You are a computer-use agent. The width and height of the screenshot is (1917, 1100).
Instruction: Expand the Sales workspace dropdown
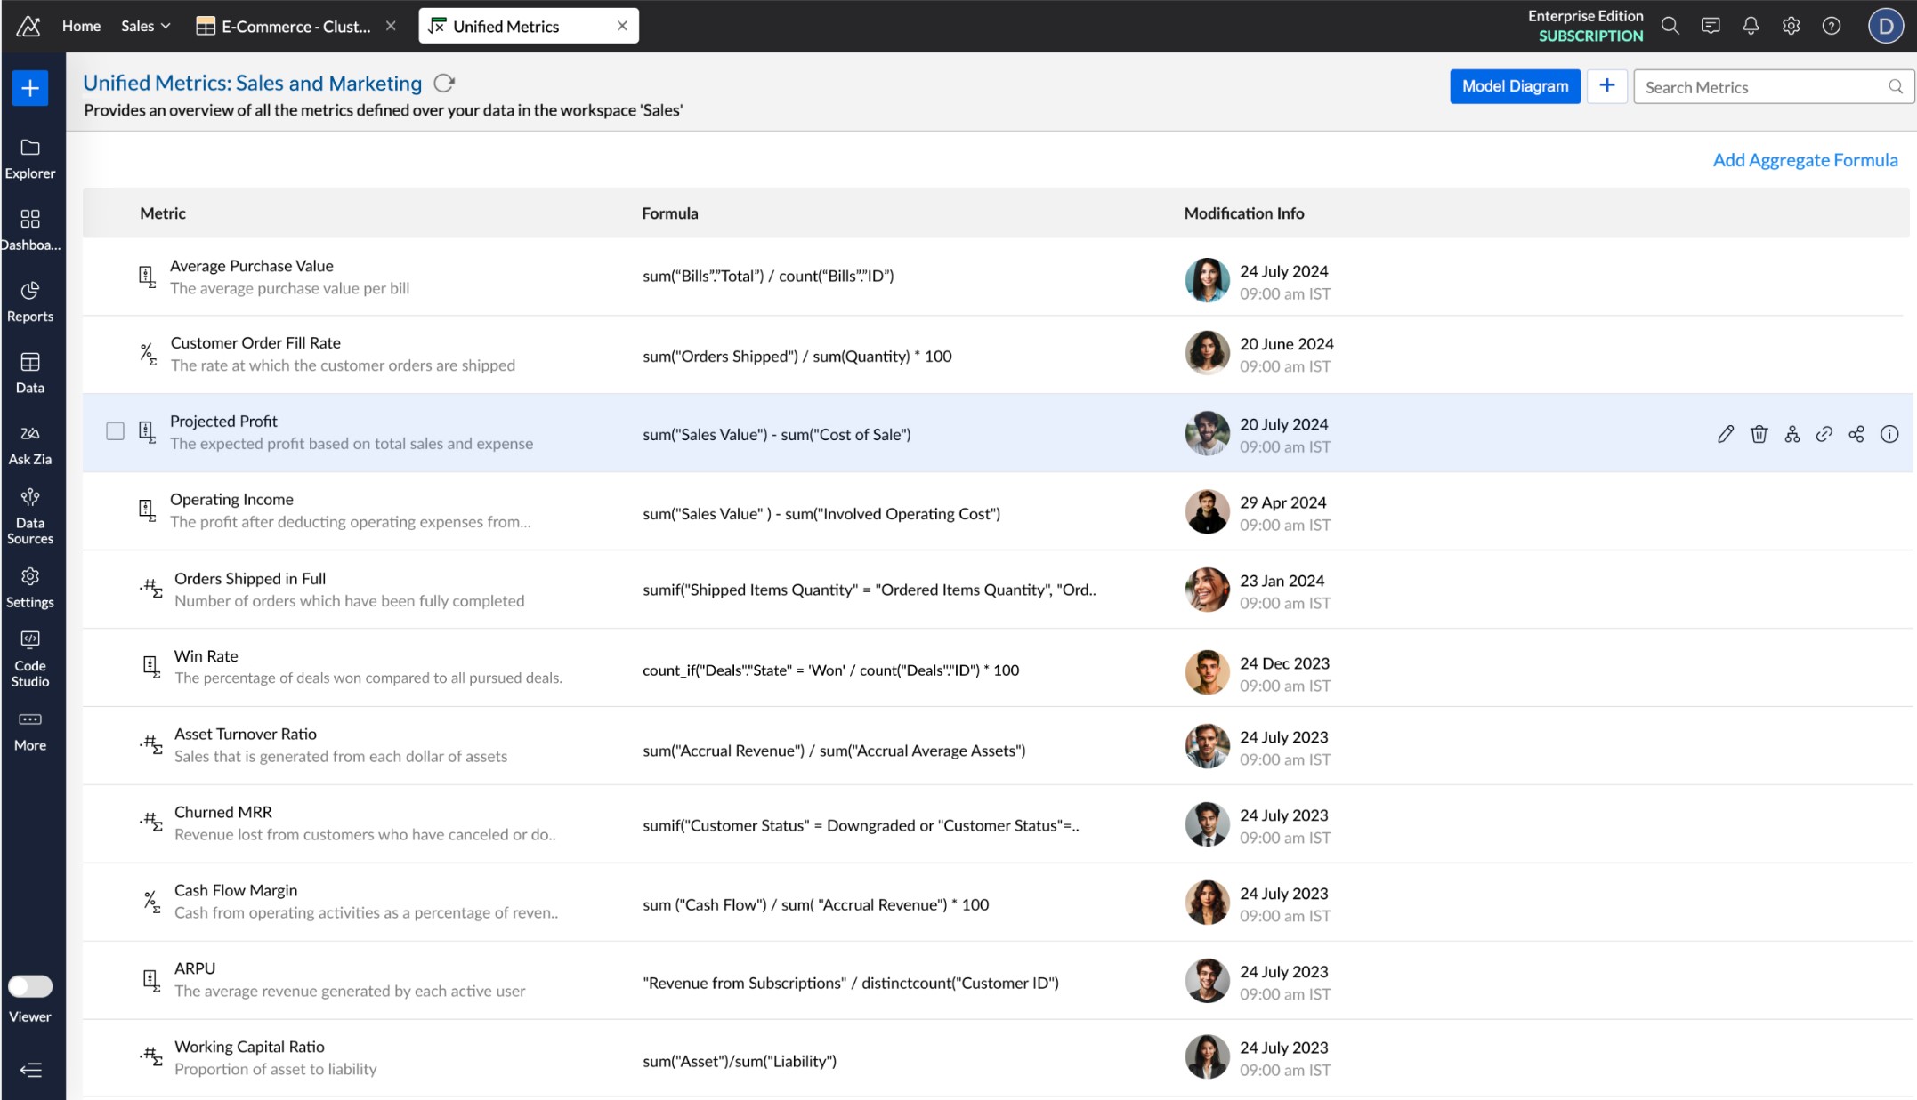(146, 26)
